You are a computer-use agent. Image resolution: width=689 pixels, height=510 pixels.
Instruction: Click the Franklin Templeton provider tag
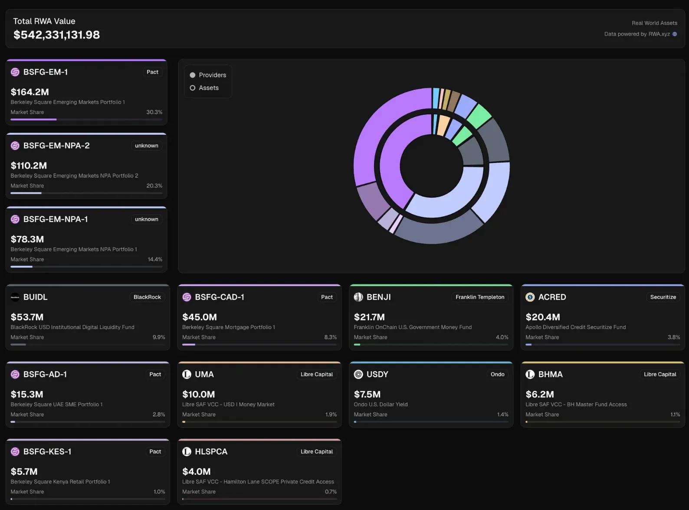[x=480, y=297]
